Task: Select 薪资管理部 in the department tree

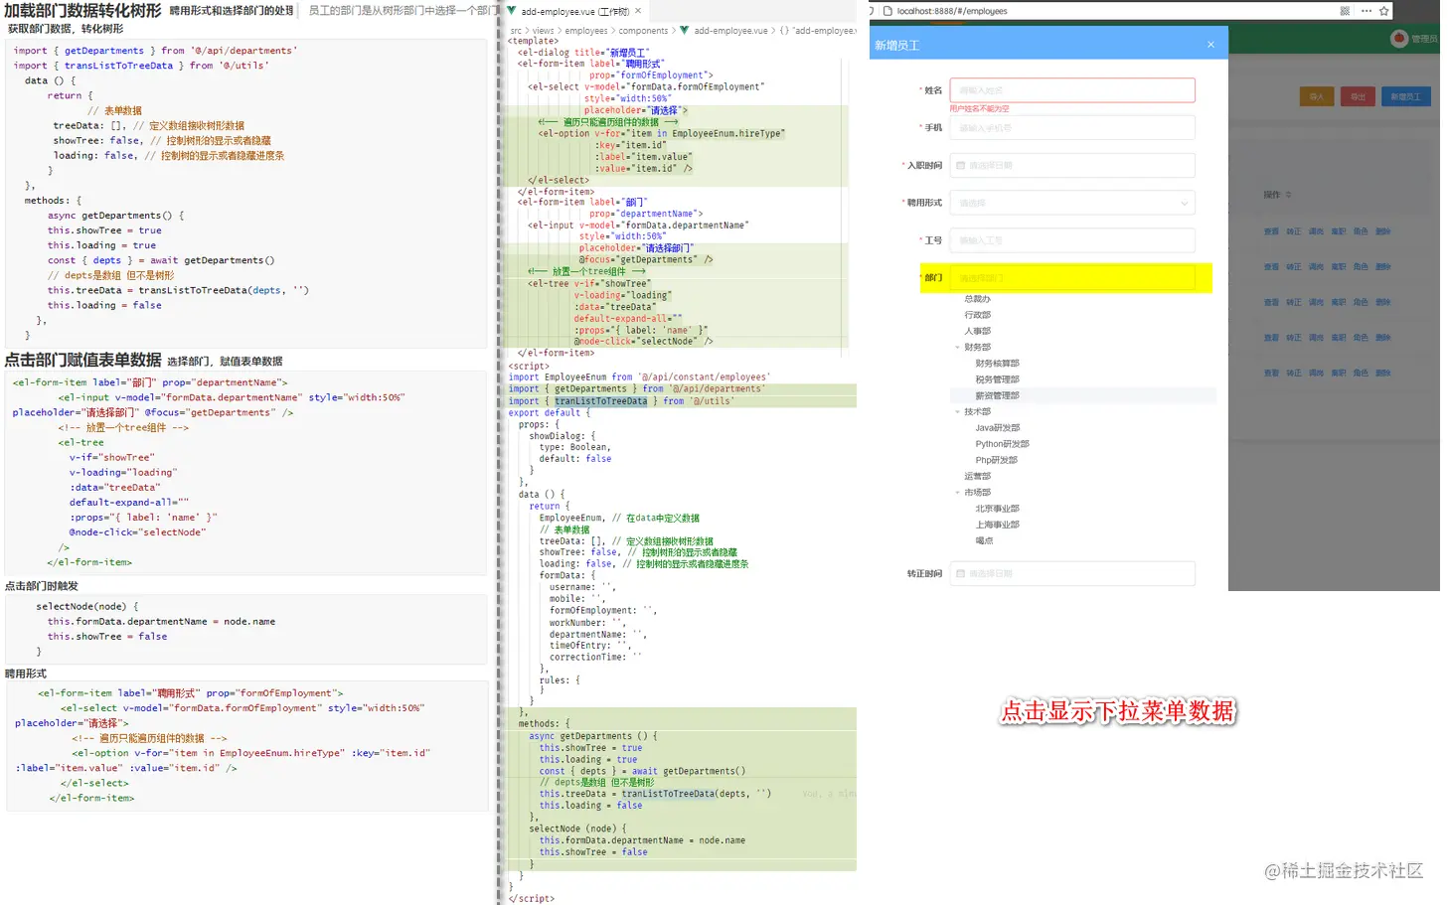Action: 998,395
